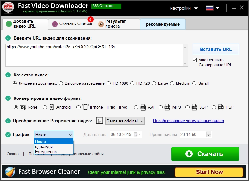
Task: Select the Medium quality radio button
Action: (x=172, y=83)
